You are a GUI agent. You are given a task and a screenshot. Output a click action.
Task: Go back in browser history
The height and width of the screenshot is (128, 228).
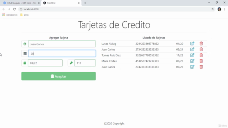(4, 9)
